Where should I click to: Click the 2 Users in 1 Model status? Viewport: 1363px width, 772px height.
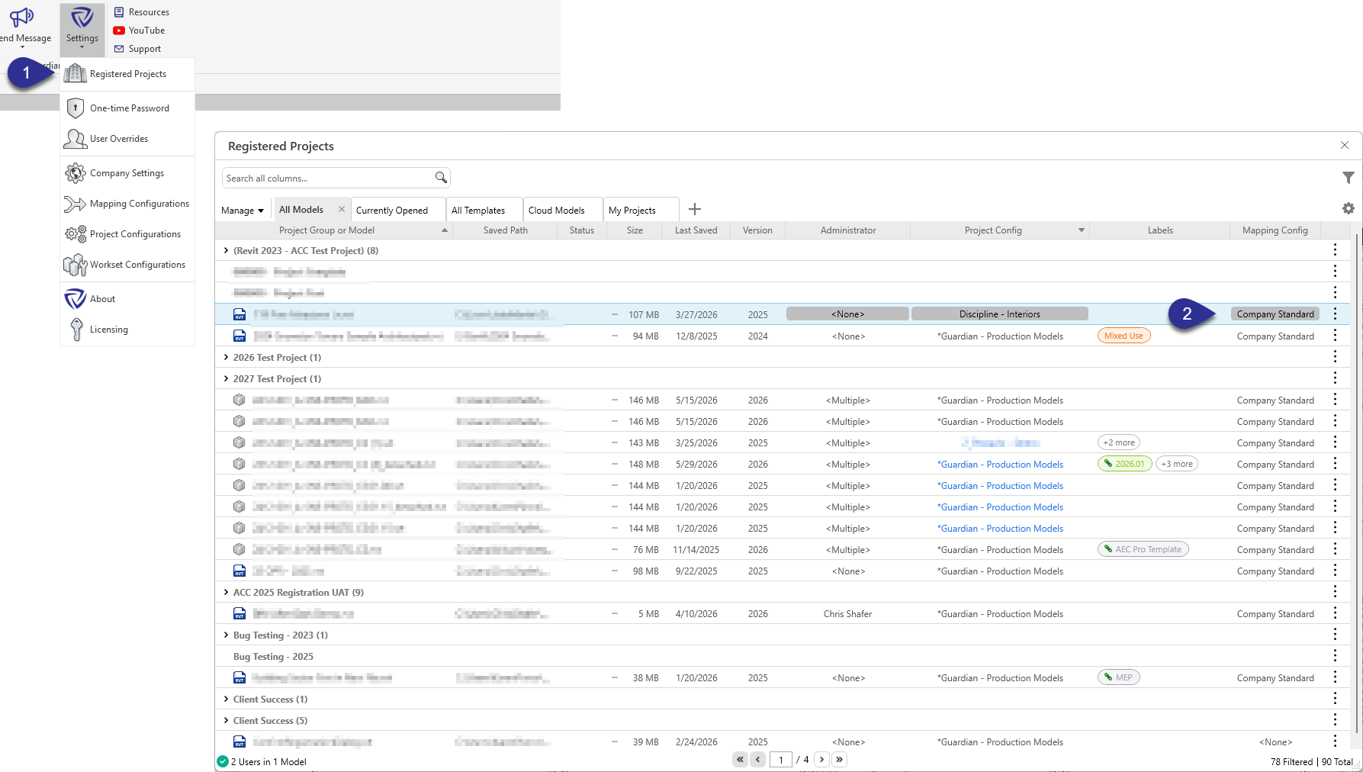click(x=262, y=761)
